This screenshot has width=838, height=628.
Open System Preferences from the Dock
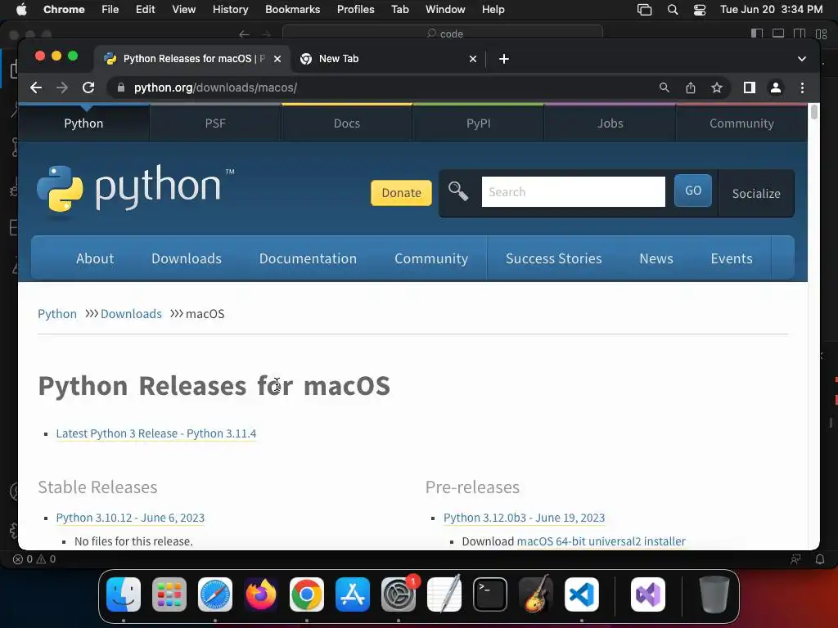click(399, 594)
